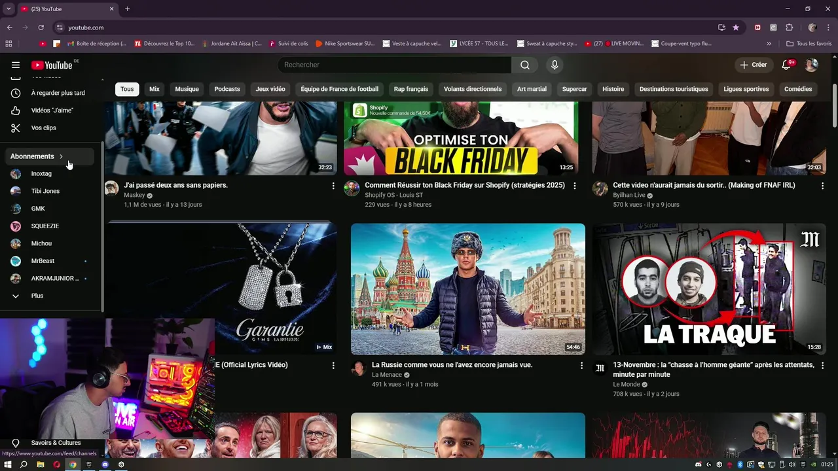The height and width of the screenshot is (471, 838).
Task: Open options for the Official Lyrics Vidéo mix
Action: point(333,365)
